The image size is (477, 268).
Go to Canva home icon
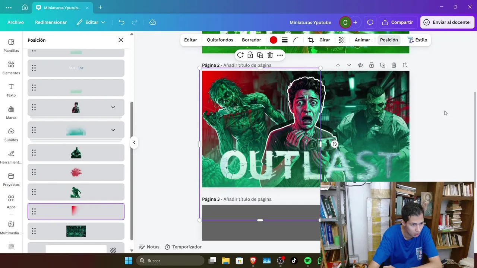25,7
